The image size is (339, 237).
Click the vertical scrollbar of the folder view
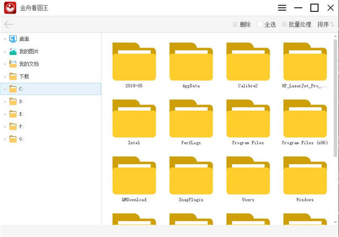(335, 113)
